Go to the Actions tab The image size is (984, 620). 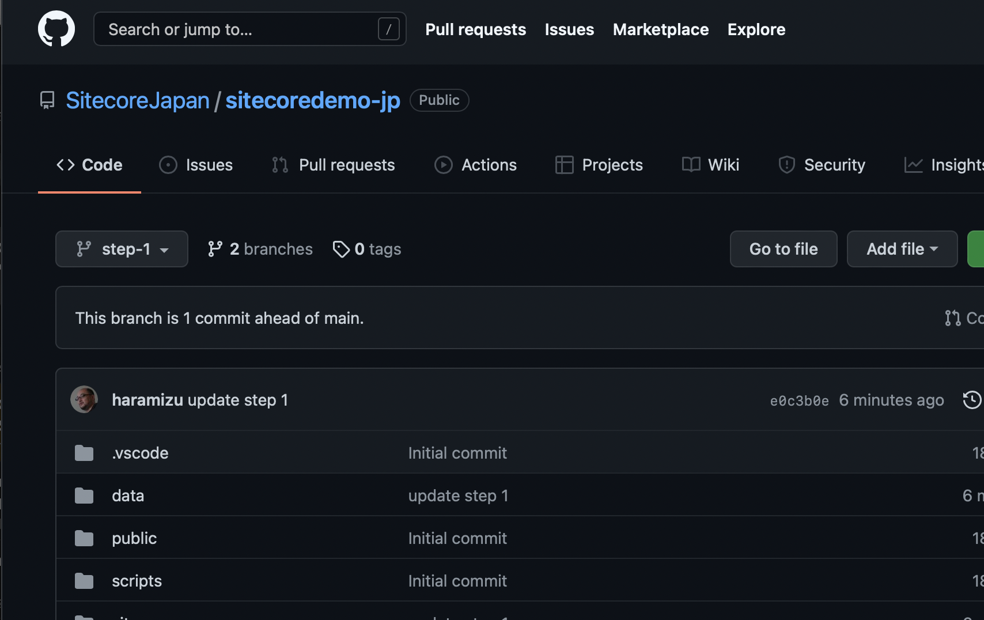tap(475, 165)
